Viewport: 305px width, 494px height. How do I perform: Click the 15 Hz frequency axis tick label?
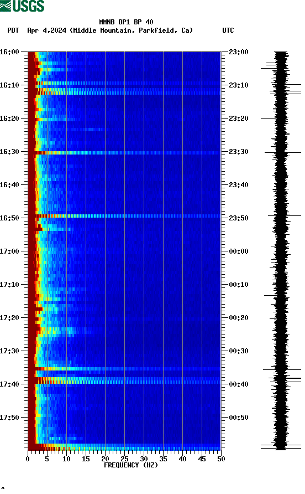(86, 459)
